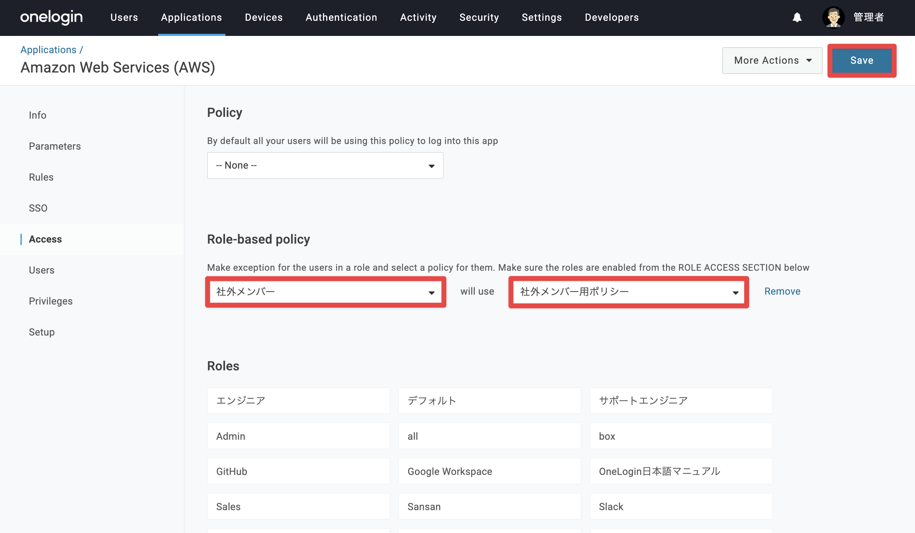Expand the default Policy None dropdown
Screen dimensions: 915x533
325,165
